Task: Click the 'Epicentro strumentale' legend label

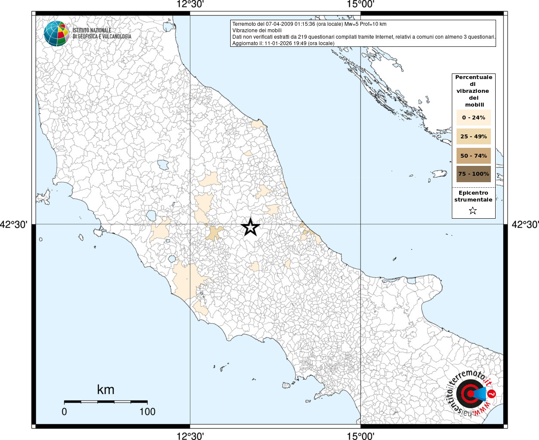Action: (473, 196)
